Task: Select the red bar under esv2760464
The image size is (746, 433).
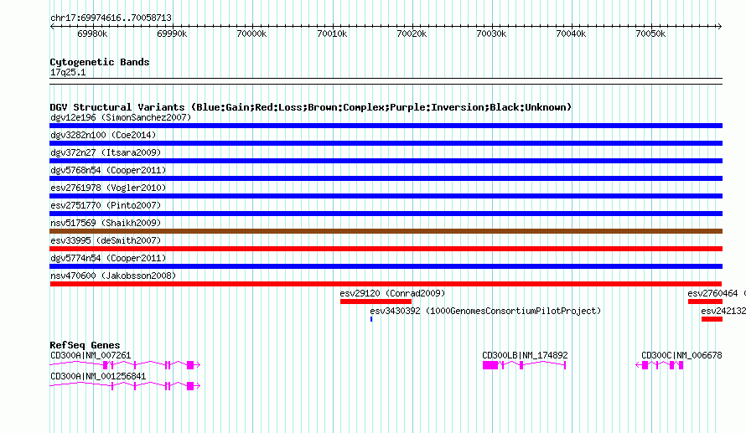Action: [705, 302]
